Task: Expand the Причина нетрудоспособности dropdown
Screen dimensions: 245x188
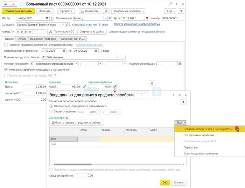Action: click(119, 57)
